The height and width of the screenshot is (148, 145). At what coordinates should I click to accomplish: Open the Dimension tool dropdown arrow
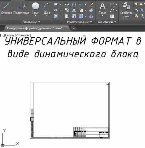(117, 5)
